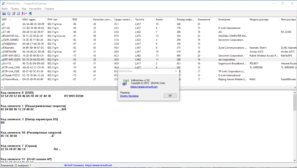Sort by the Частота column header
Viewport: 297px width, 168px height.
(x=144, y=19)
